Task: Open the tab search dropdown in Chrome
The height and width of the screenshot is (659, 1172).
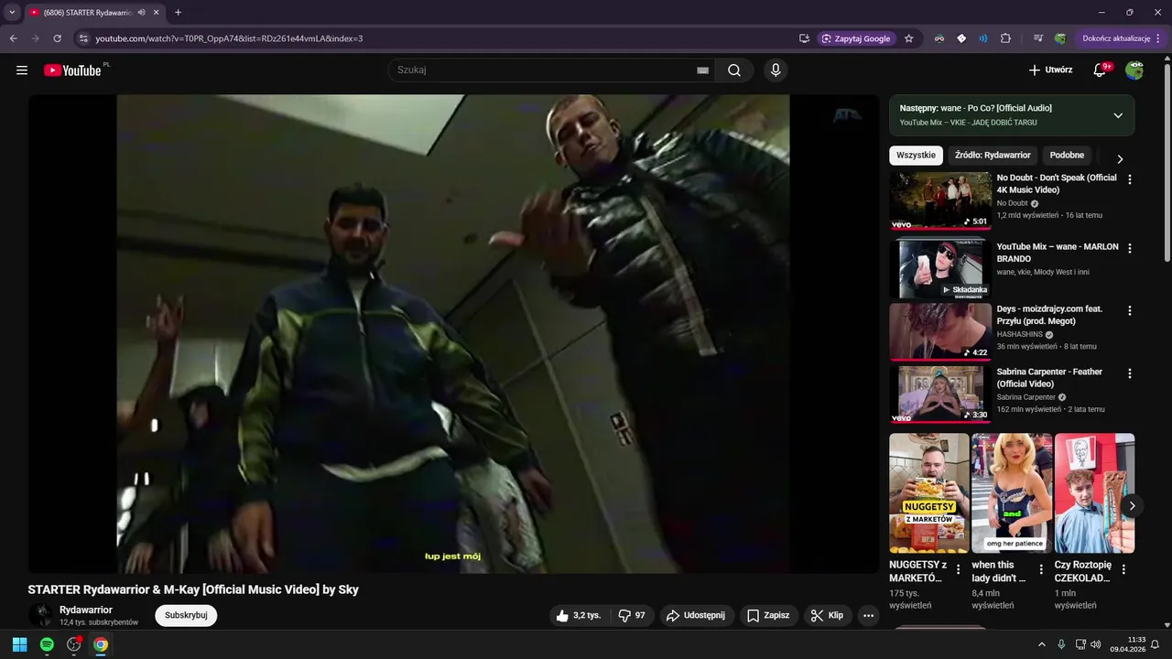Action: 12,13
